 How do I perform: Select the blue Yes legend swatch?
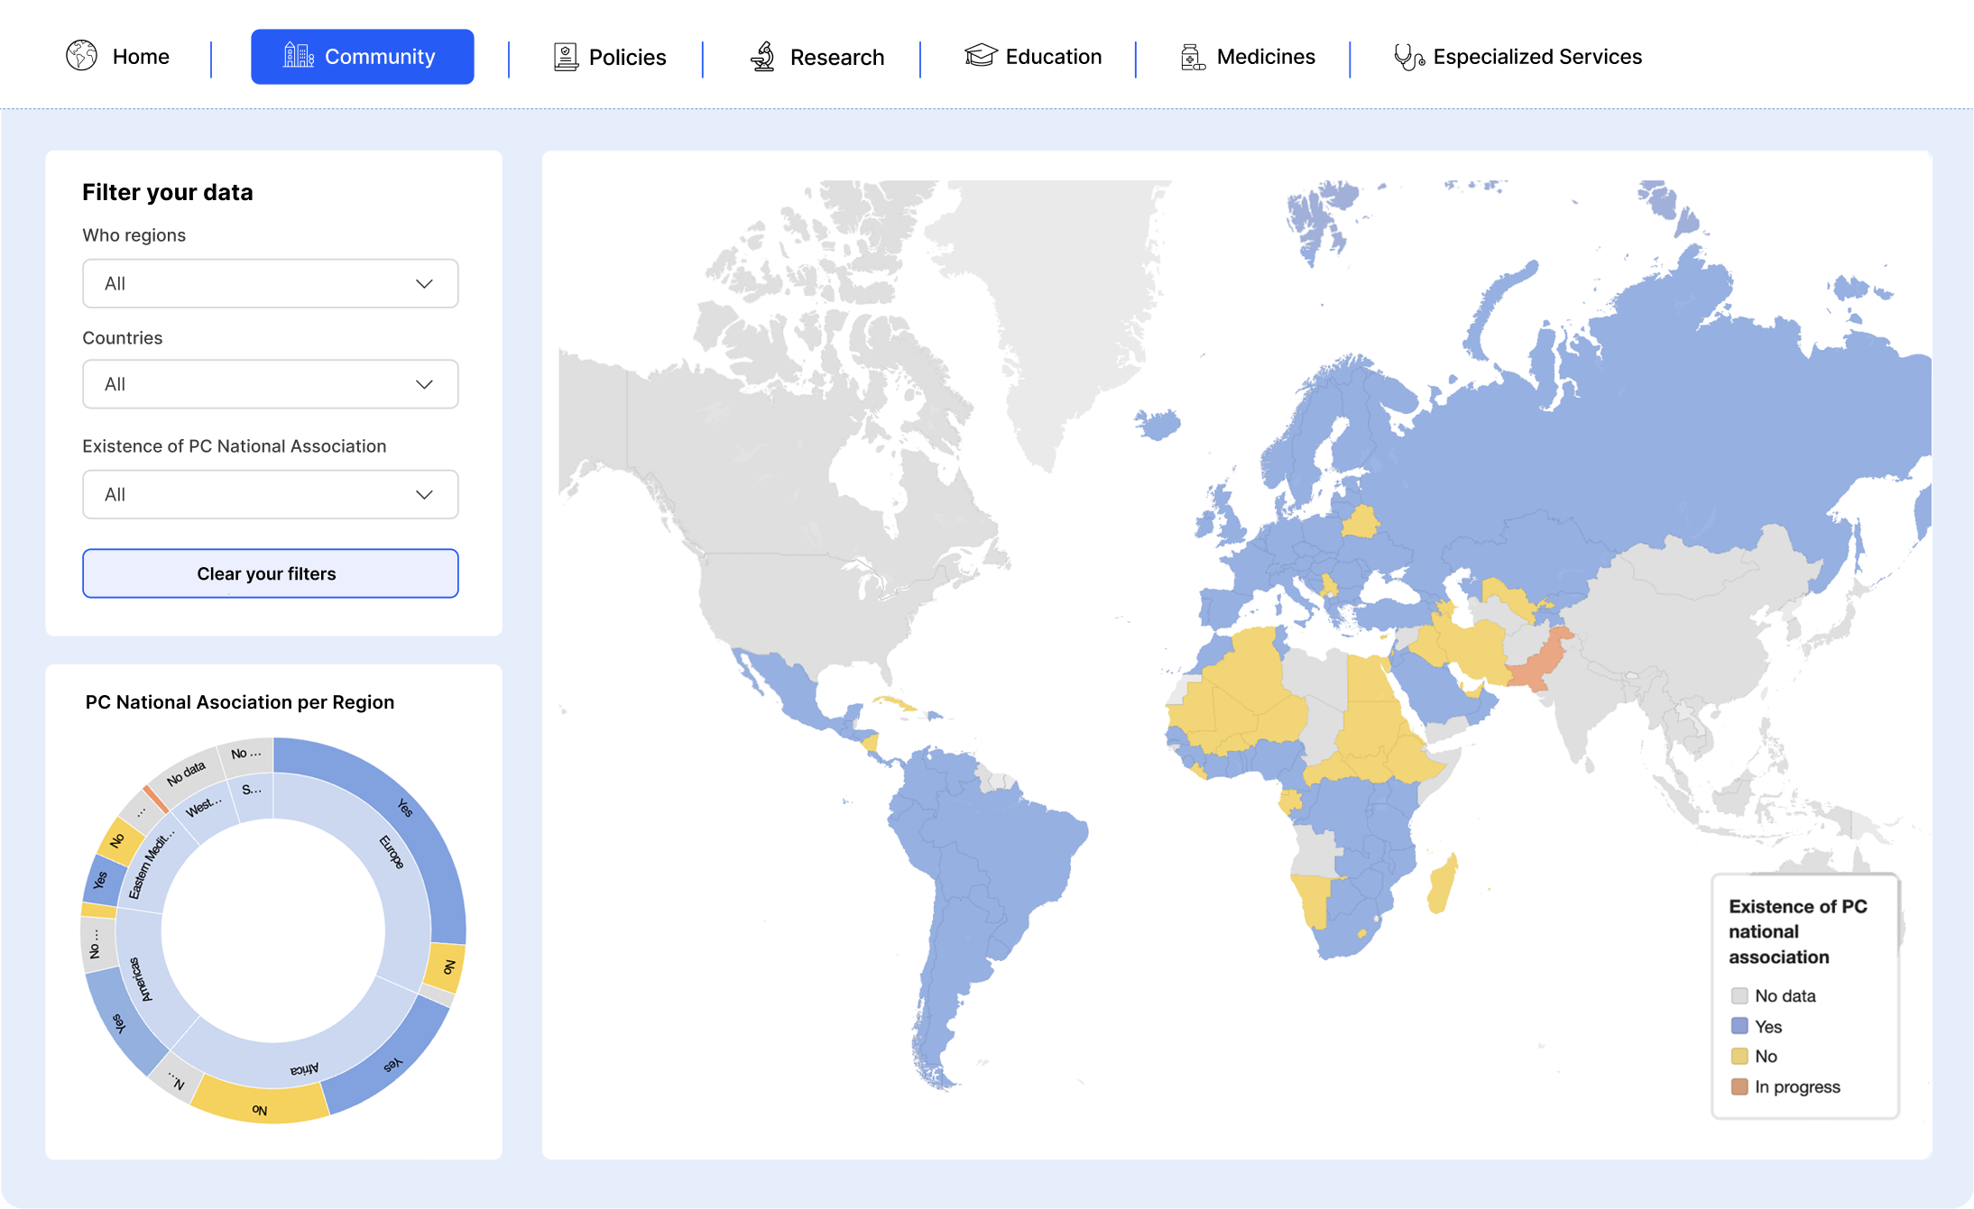point(1739,1026)
